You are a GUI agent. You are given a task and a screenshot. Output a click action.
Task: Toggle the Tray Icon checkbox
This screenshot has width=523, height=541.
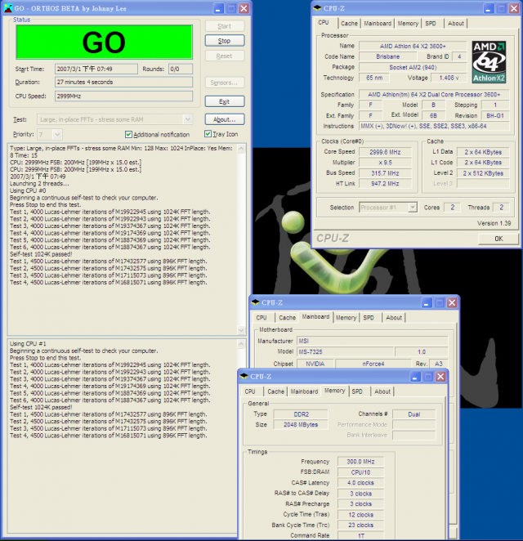coord(208,134)
